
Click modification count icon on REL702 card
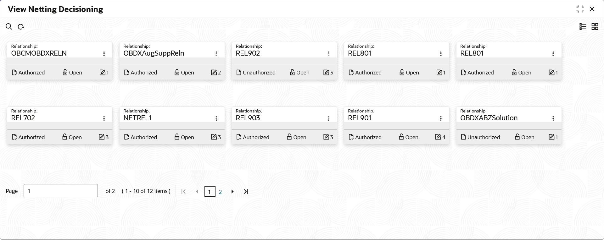102,137
